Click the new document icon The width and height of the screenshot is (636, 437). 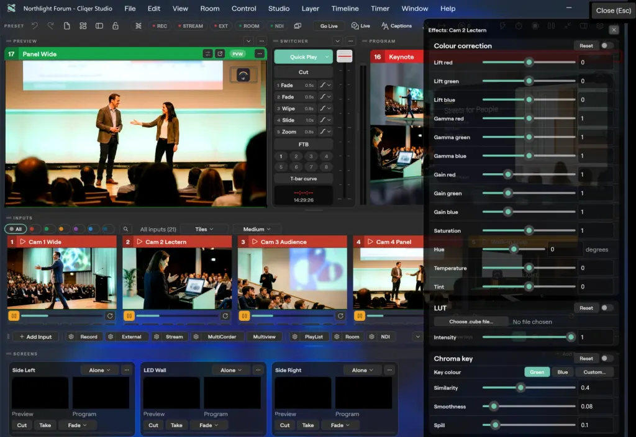[66, 25]
